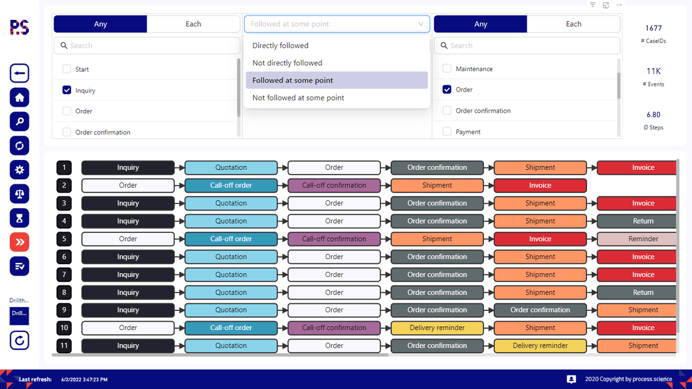Select the red double-chevron sidebar icon
The height and width of the screenshot is (389, 692).
coord(19,242)
